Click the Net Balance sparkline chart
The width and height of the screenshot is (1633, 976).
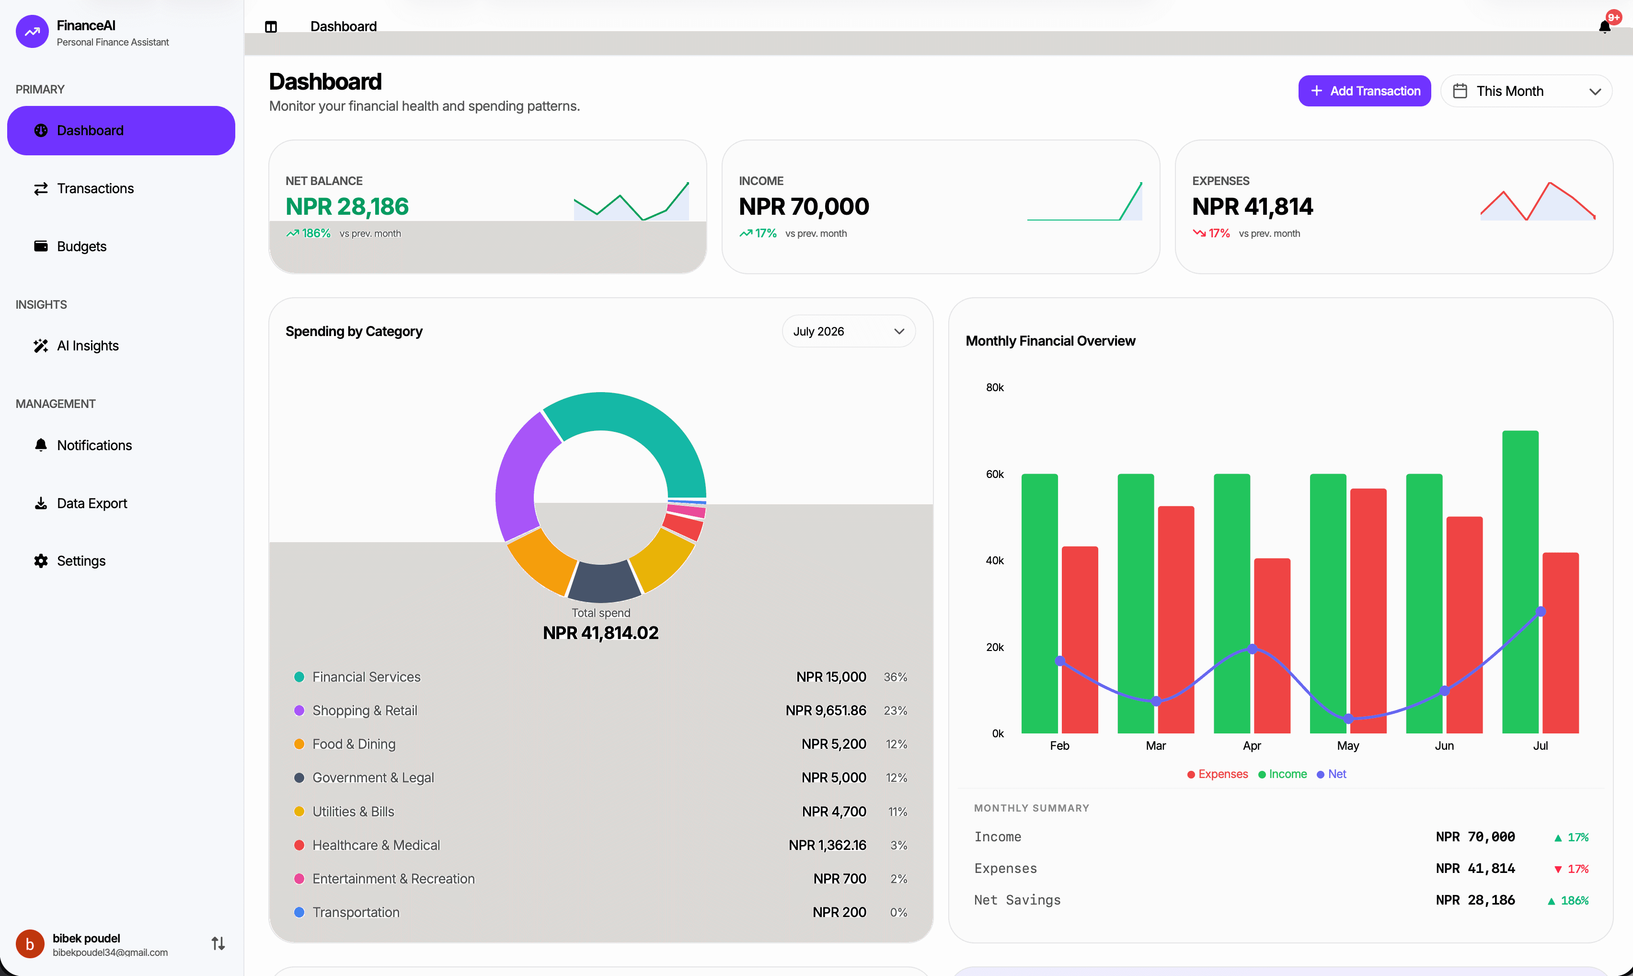[x=631, y=201]
